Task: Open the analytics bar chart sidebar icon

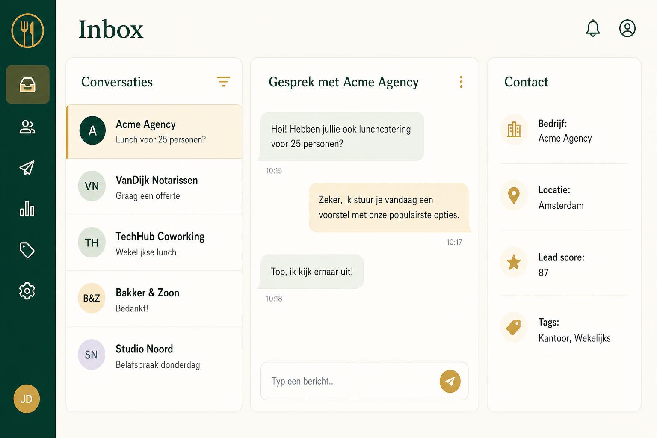Action: click(27, 209)
